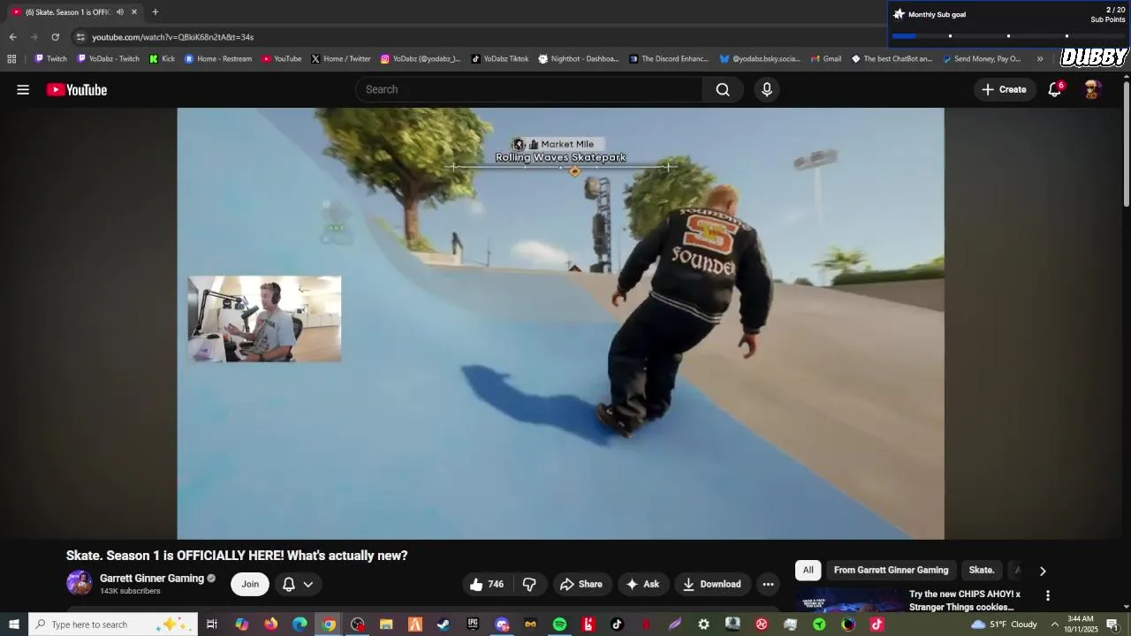1131x636 pixels.
Task: Reload the current page
Action: click(55, 37)
